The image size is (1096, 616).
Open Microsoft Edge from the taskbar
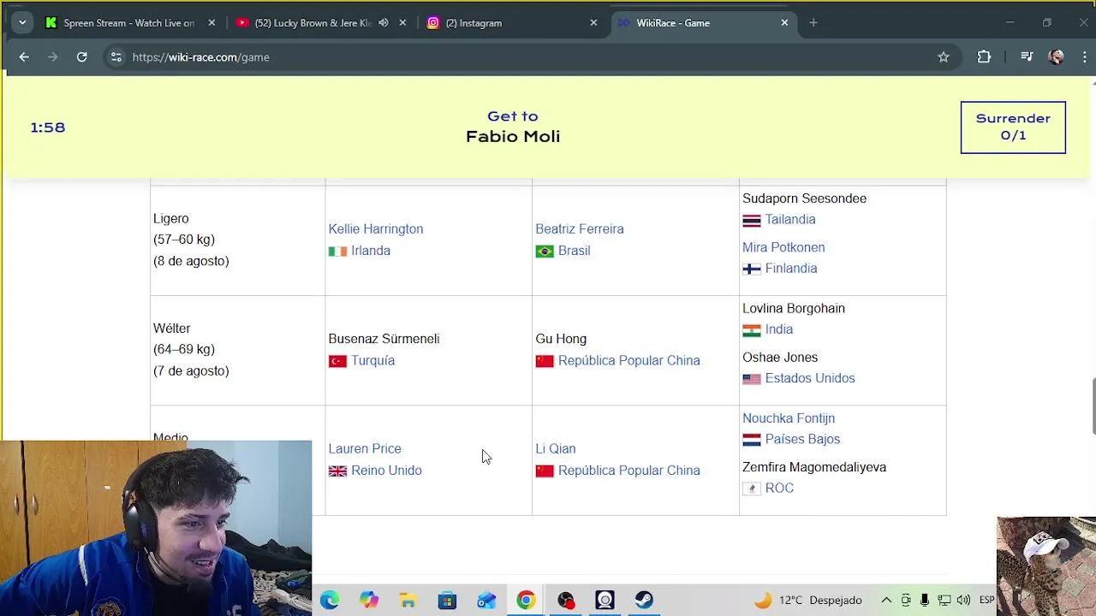click(330, 601)
